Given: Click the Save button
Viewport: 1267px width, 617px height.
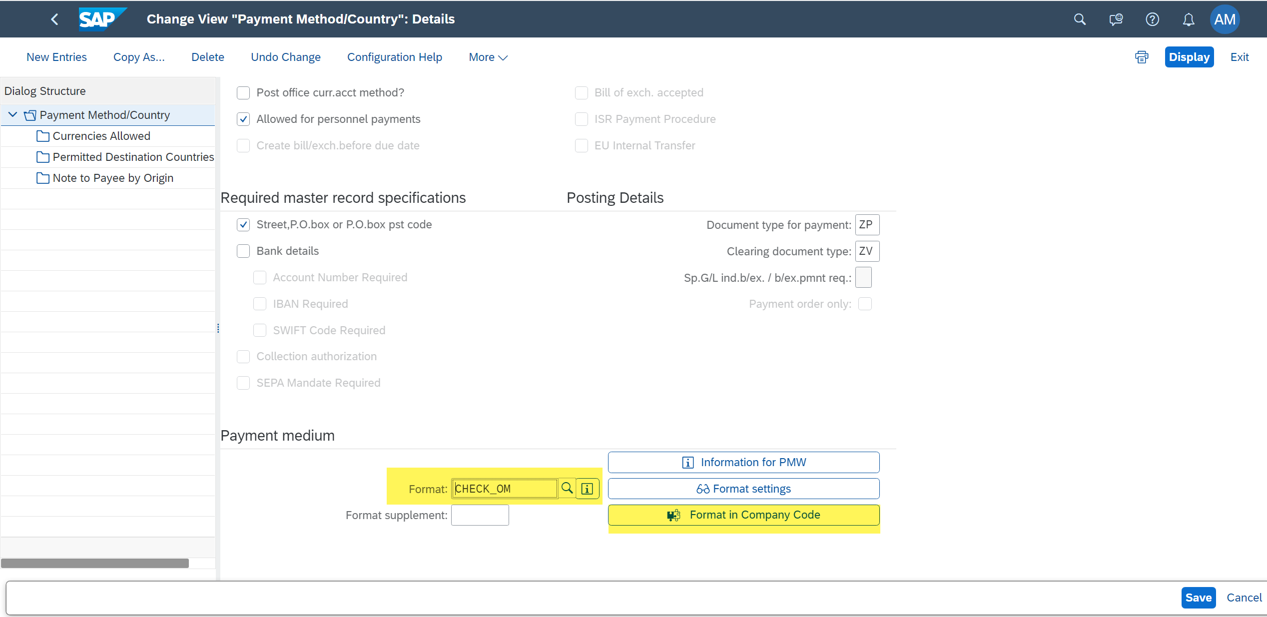Looking at the screenshot, I should coord(1199,598).
